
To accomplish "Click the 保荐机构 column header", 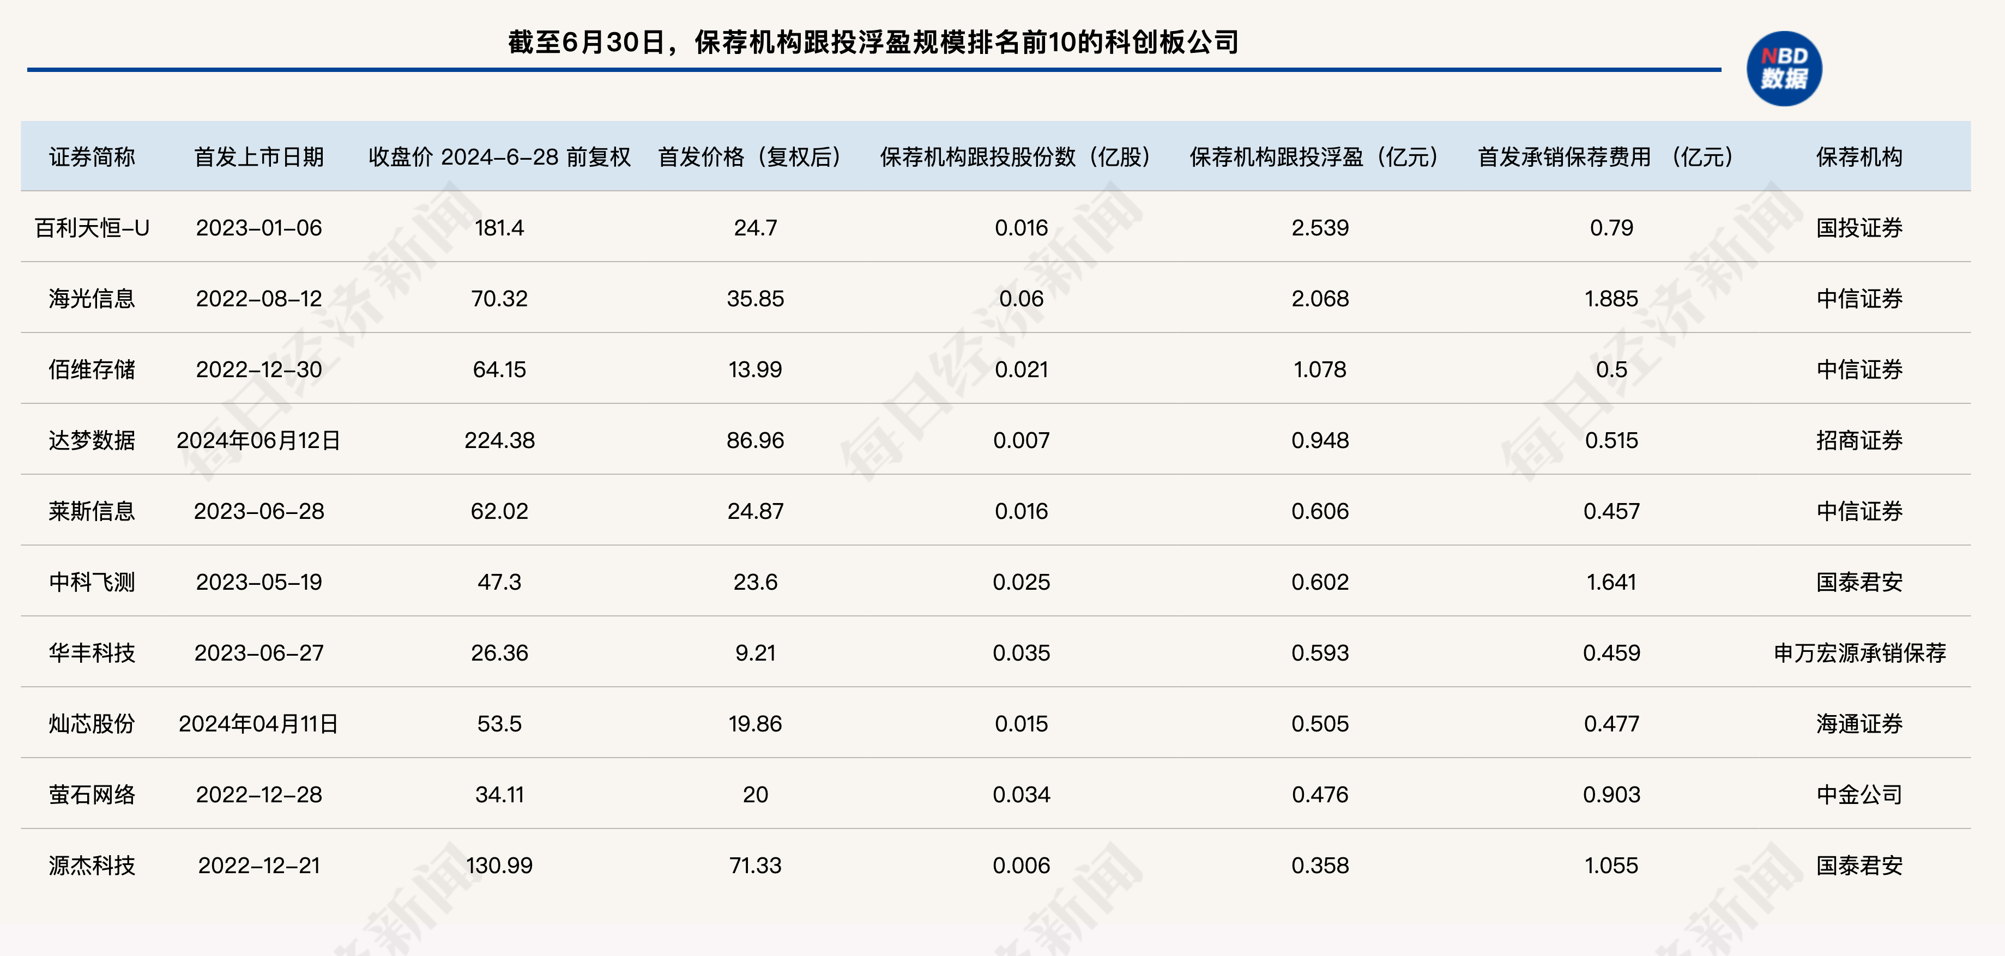I will pos(1859,158).
